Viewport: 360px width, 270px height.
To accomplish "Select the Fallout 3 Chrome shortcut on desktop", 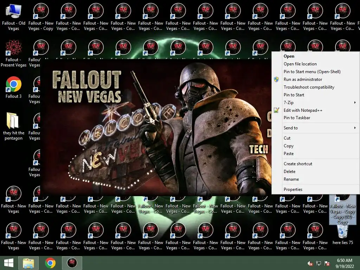I will (14, 88).
